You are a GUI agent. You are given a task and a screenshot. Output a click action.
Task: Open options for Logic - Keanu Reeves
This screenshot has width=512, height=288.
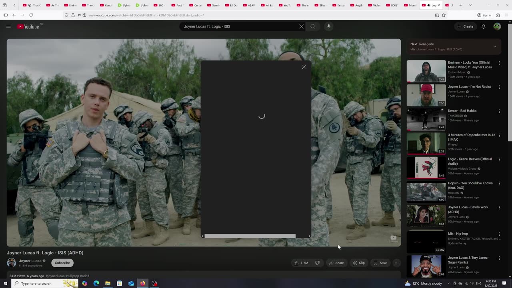499,159
